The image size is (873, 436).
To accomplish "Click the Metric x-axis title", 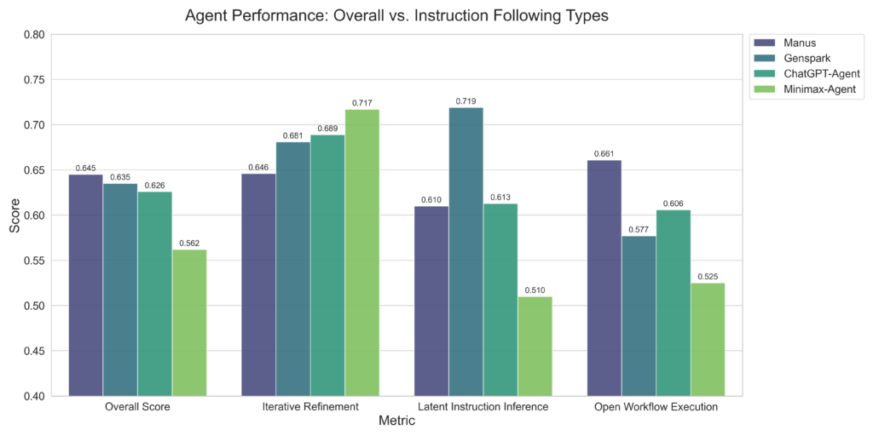I will pyautogui.click(x=396, y=422).
